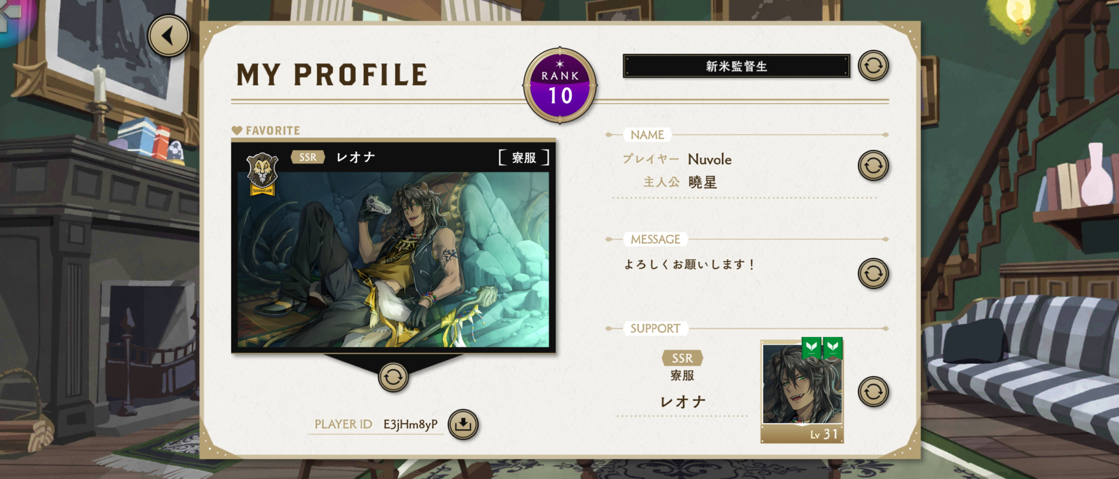Click the SSR label on favorite card
This screenshot has height=479, width=1119.
308,157
